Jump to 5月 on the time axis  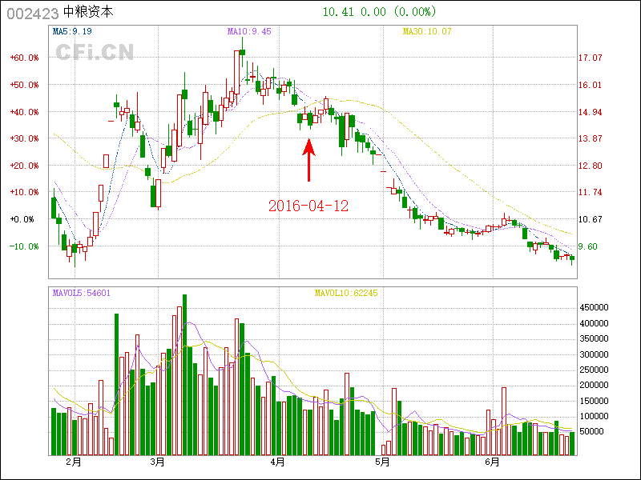point(381,462)
